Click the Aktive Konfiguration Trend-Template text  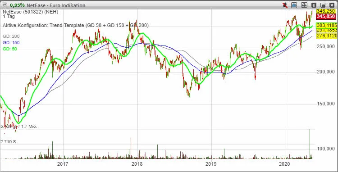(x=76, y=25)
